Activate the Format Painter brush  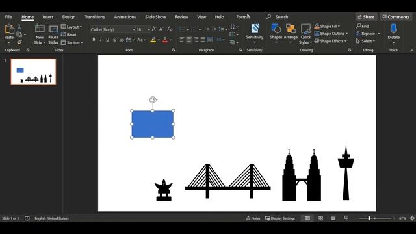point(19,42)
